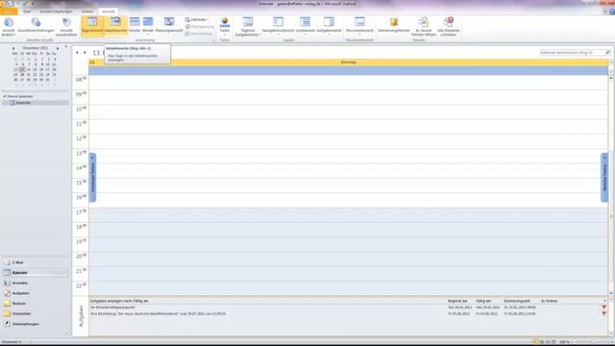Go to the next day in the calendar
Viewport: 615px width, 346px height.
coord(85,52)
